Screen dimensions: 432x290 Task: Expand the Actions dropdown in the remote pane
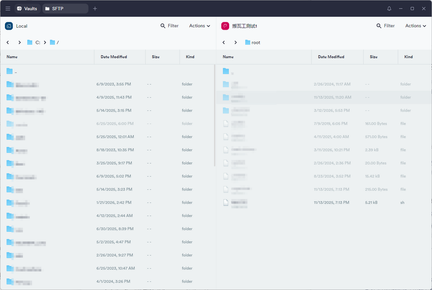click(x=415, y=26)
